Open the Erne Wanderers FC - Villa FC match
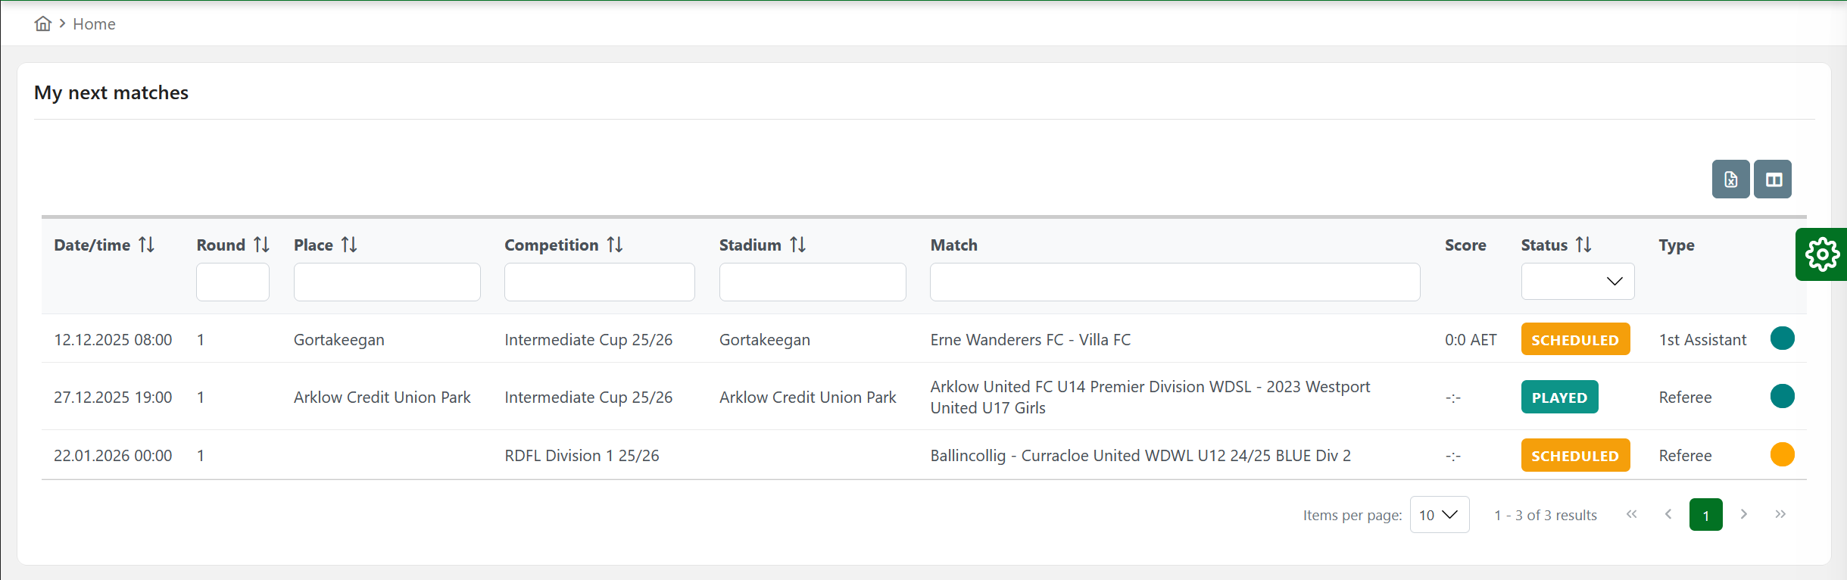Image resolution: width=1847 pixels, height=580 pixels. pyautogui.click(x=1030, y=340)
